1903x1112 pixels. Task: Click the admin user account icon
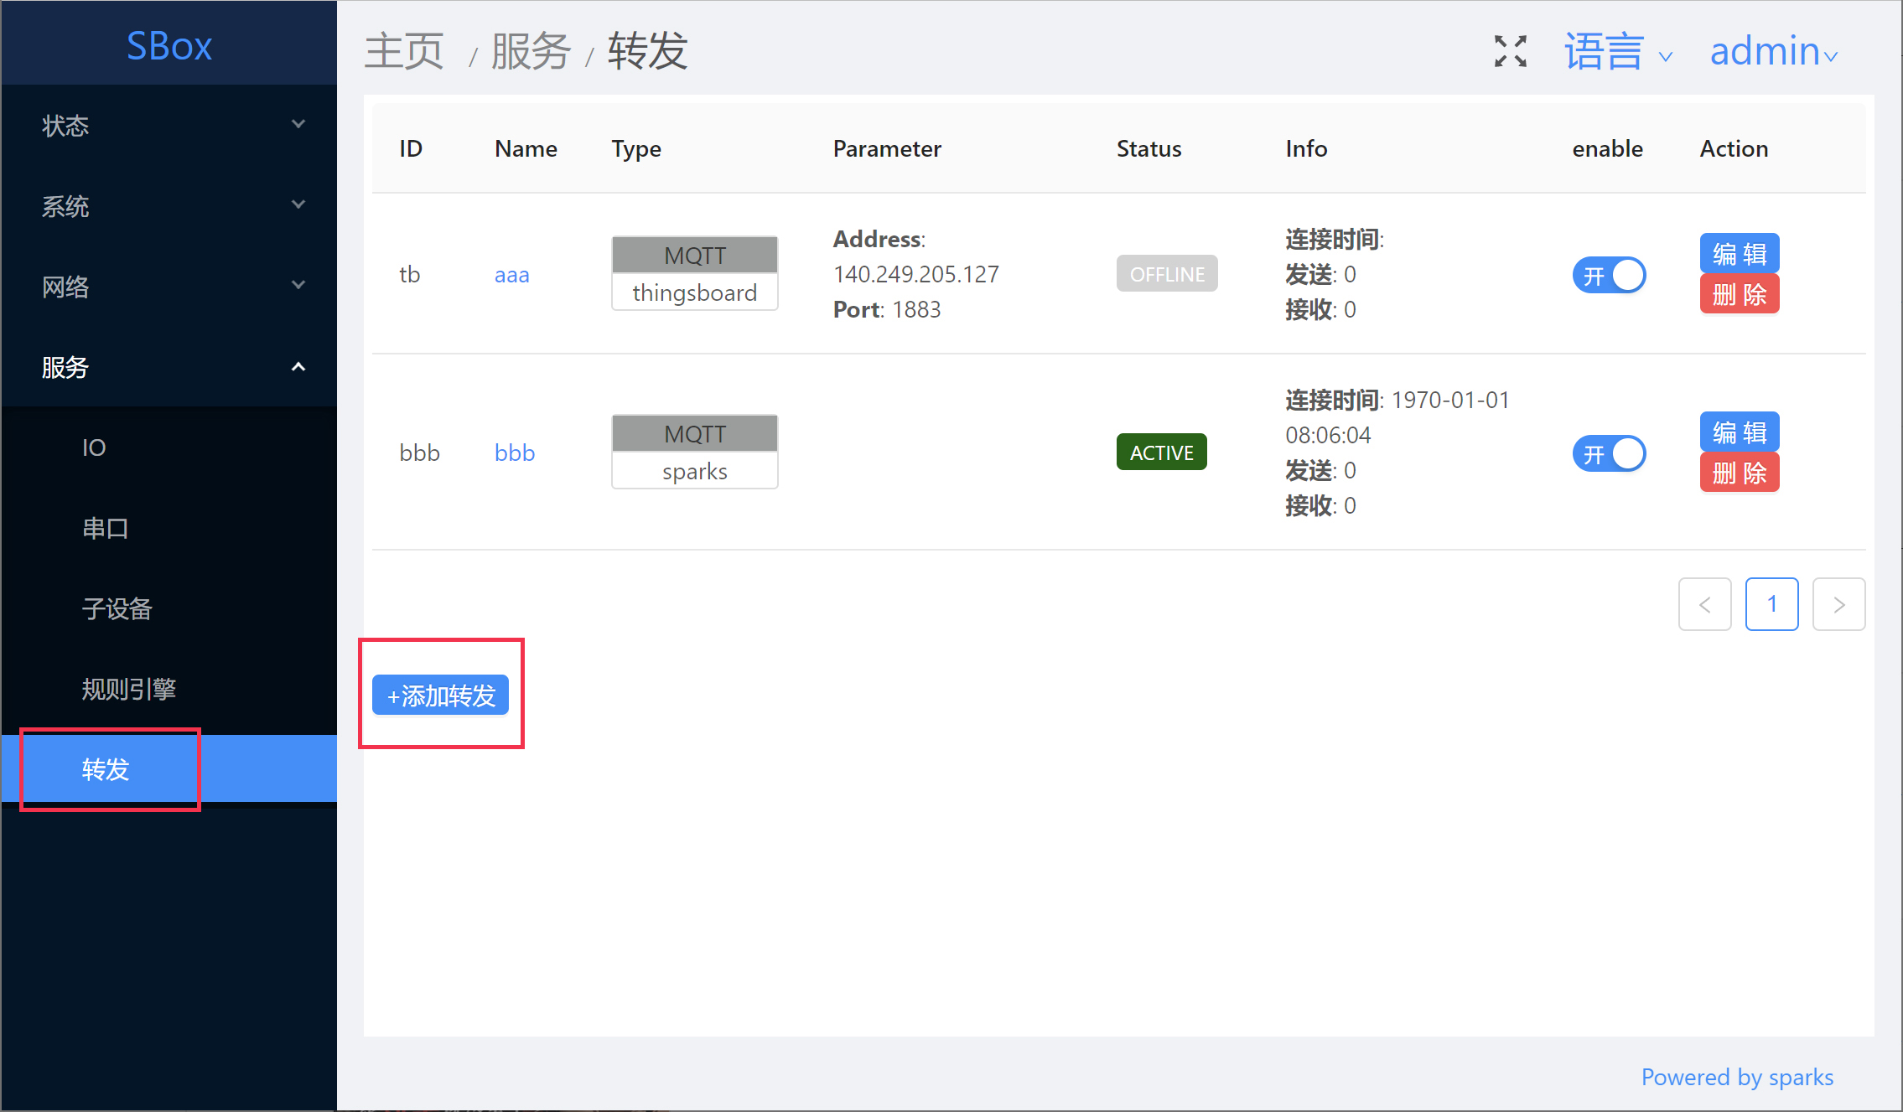(x=1768, y=53)
